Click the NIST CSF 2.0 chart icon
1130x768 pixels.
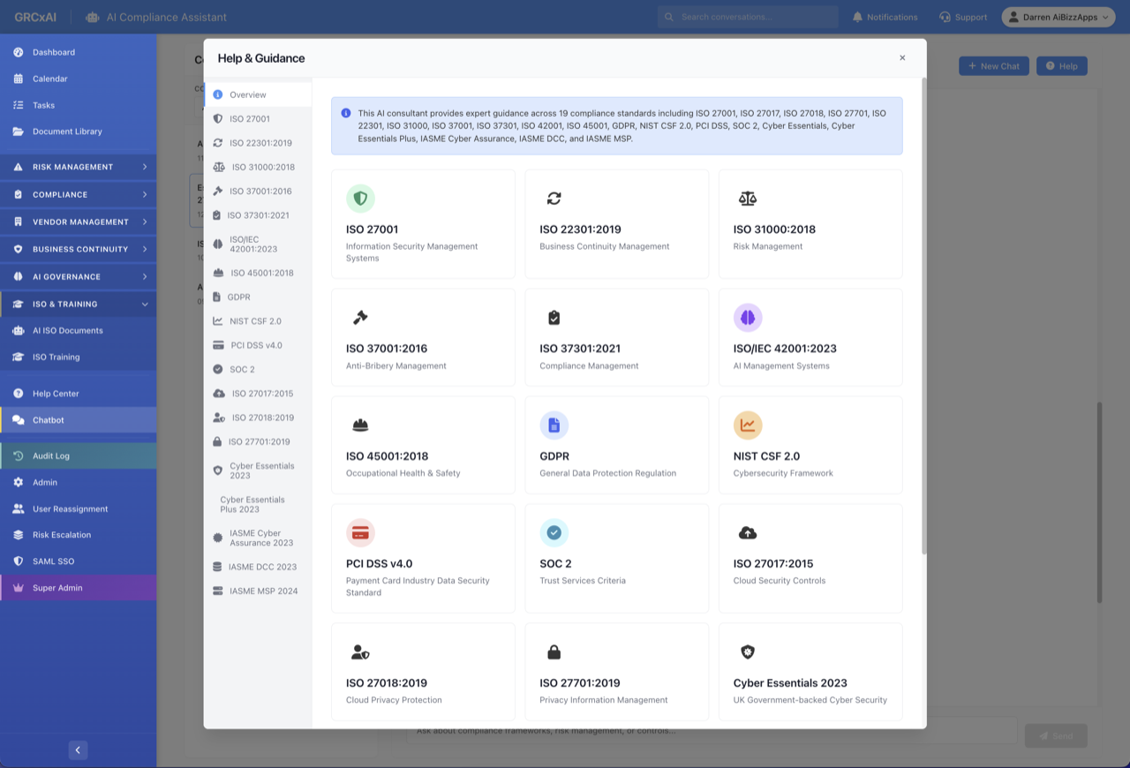[748, 425]
